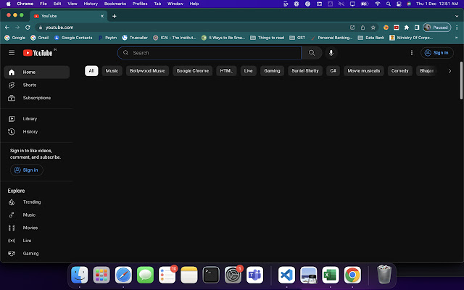Open Things to read bookmark folder
464x290 pixels.
pos(268,38)
